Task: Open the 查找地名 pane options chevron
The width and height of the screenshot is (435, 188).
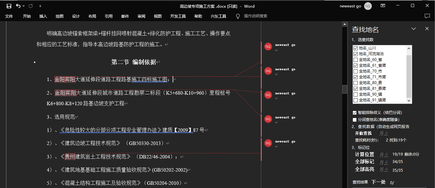Action: tap(414, 29)
